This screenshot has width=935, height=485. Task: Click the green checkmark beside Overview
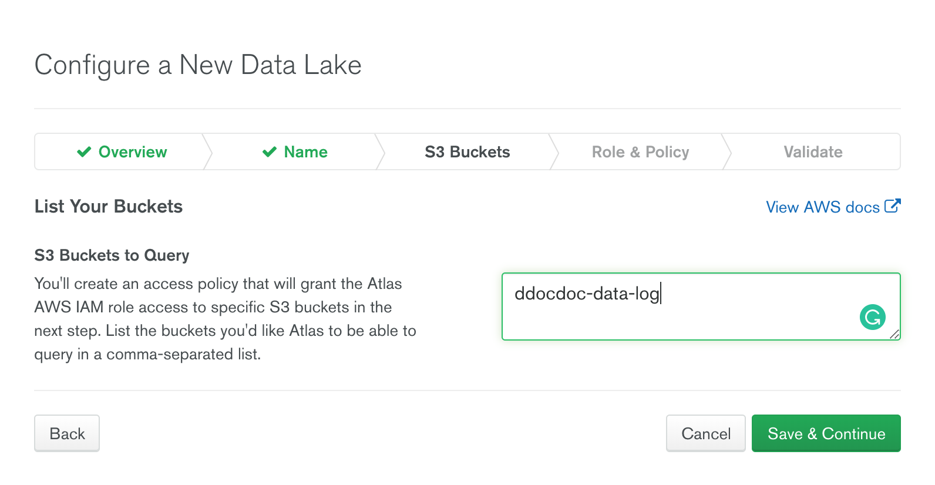coord(84,152)
